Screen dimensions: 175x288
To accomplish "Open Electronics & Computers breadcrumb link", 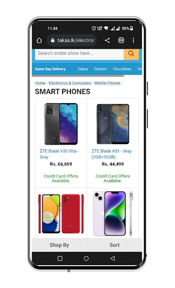I will point(70,83).
